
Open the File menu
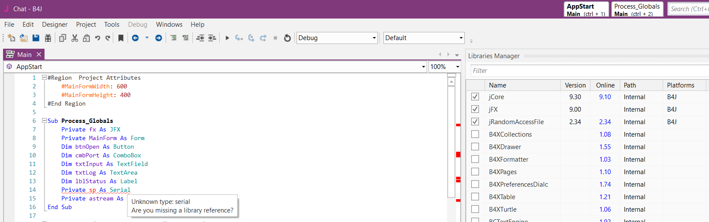point(9,25)
